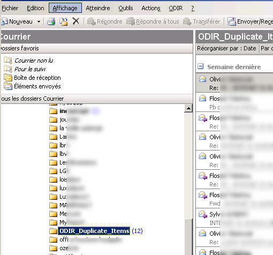Open the Edition menu

click(x=35, y=8)
